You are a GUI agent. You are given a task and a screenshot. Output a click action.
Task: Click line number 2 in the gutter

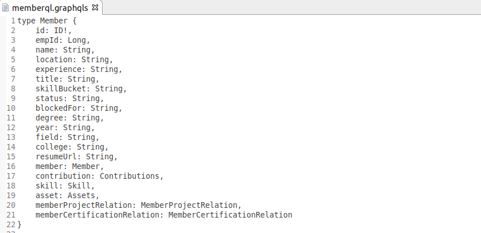pos(13,30)
